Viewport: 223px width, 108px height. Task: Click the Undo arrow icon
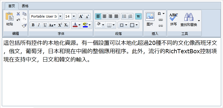tap(18, 20)
